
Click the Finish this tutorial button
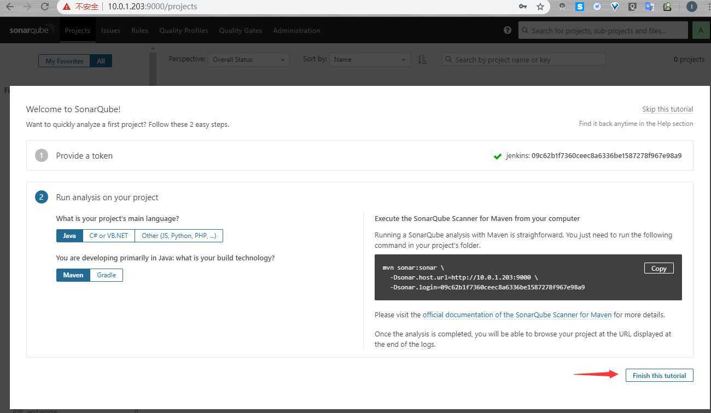(x=659, y=375)
